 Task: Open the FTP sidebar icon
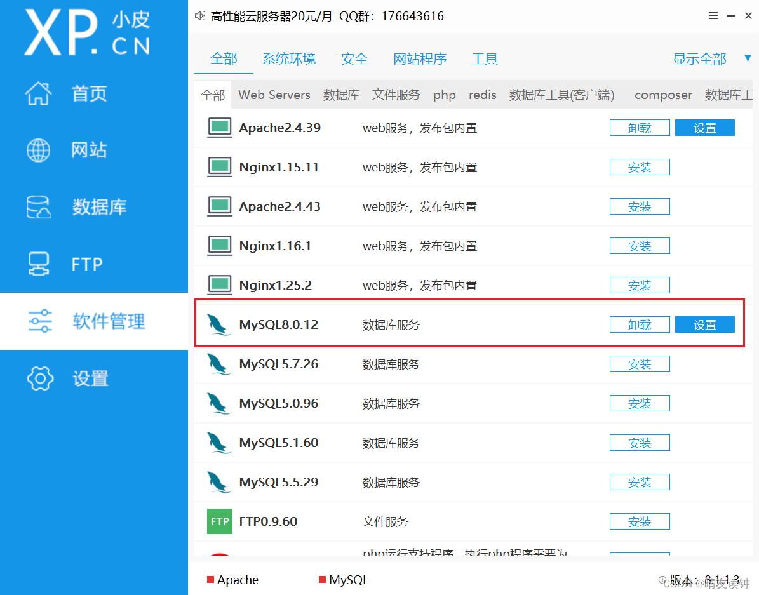[x=38, y=264]
